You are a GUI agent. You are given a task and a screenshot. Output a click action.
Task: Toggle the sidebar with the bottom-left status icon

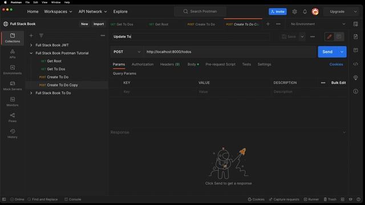point(4,199)
